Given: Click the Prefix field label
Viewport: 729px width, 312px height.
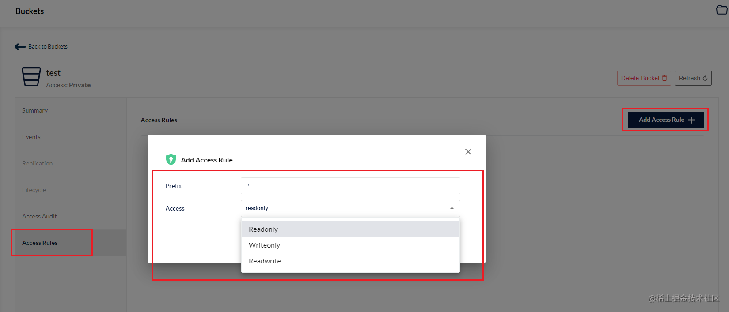Looking at the screenshot, I should coord(174,186).
